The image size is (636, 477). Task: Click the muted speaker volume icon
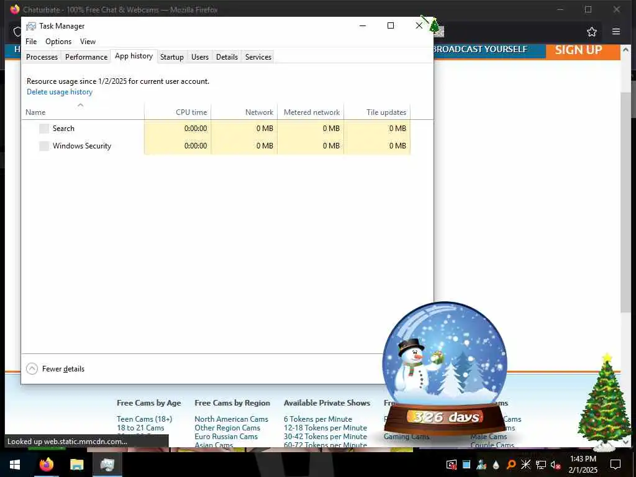pos(556,465)
